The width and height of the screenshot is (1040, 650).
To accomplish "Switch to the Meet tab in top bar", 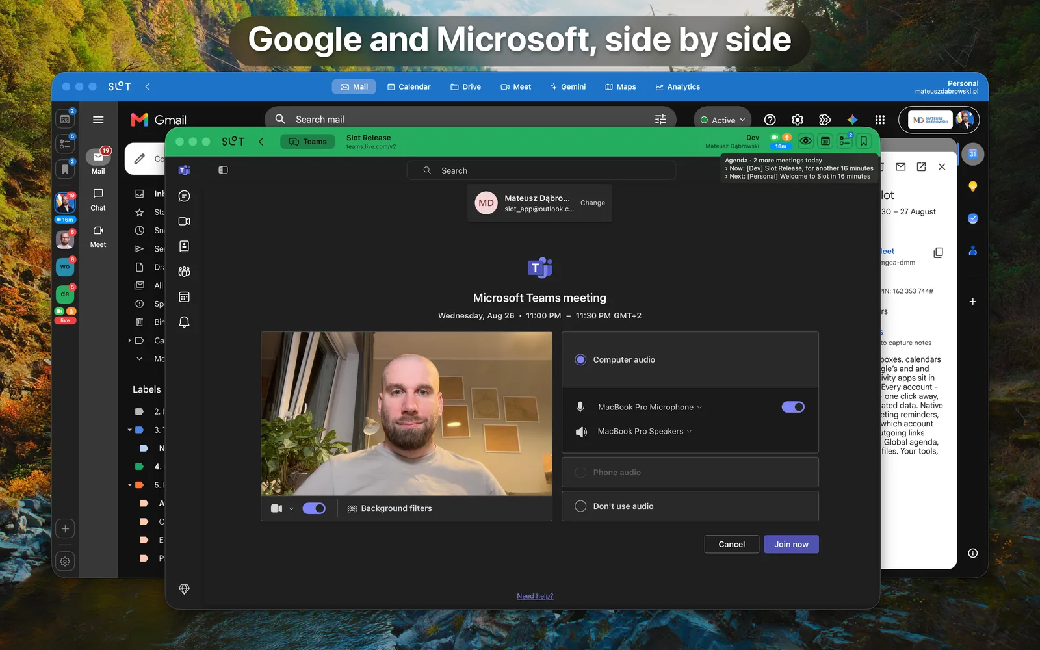I will (x=515, y=86).
